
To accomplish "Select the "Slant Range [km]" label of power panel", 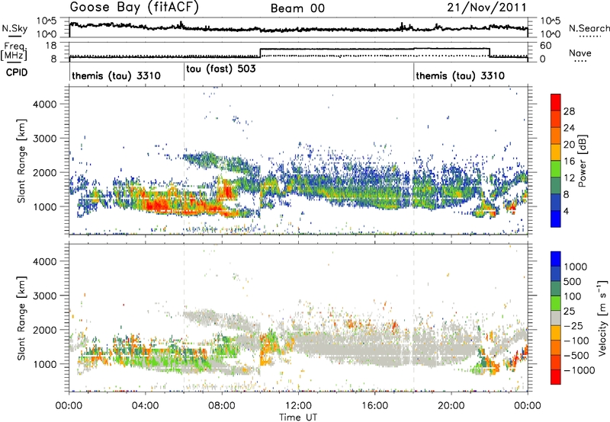I will 21,161.
